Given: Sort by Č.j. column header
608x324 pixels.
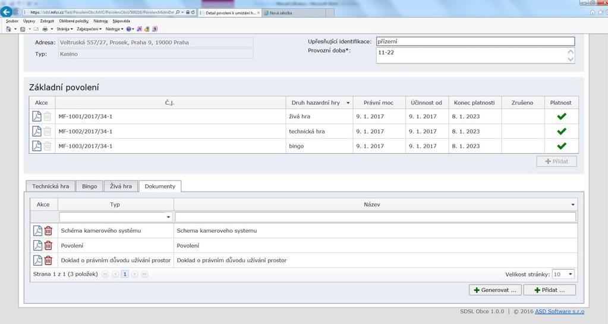Looking at the screenshot, I should point(170,103).
